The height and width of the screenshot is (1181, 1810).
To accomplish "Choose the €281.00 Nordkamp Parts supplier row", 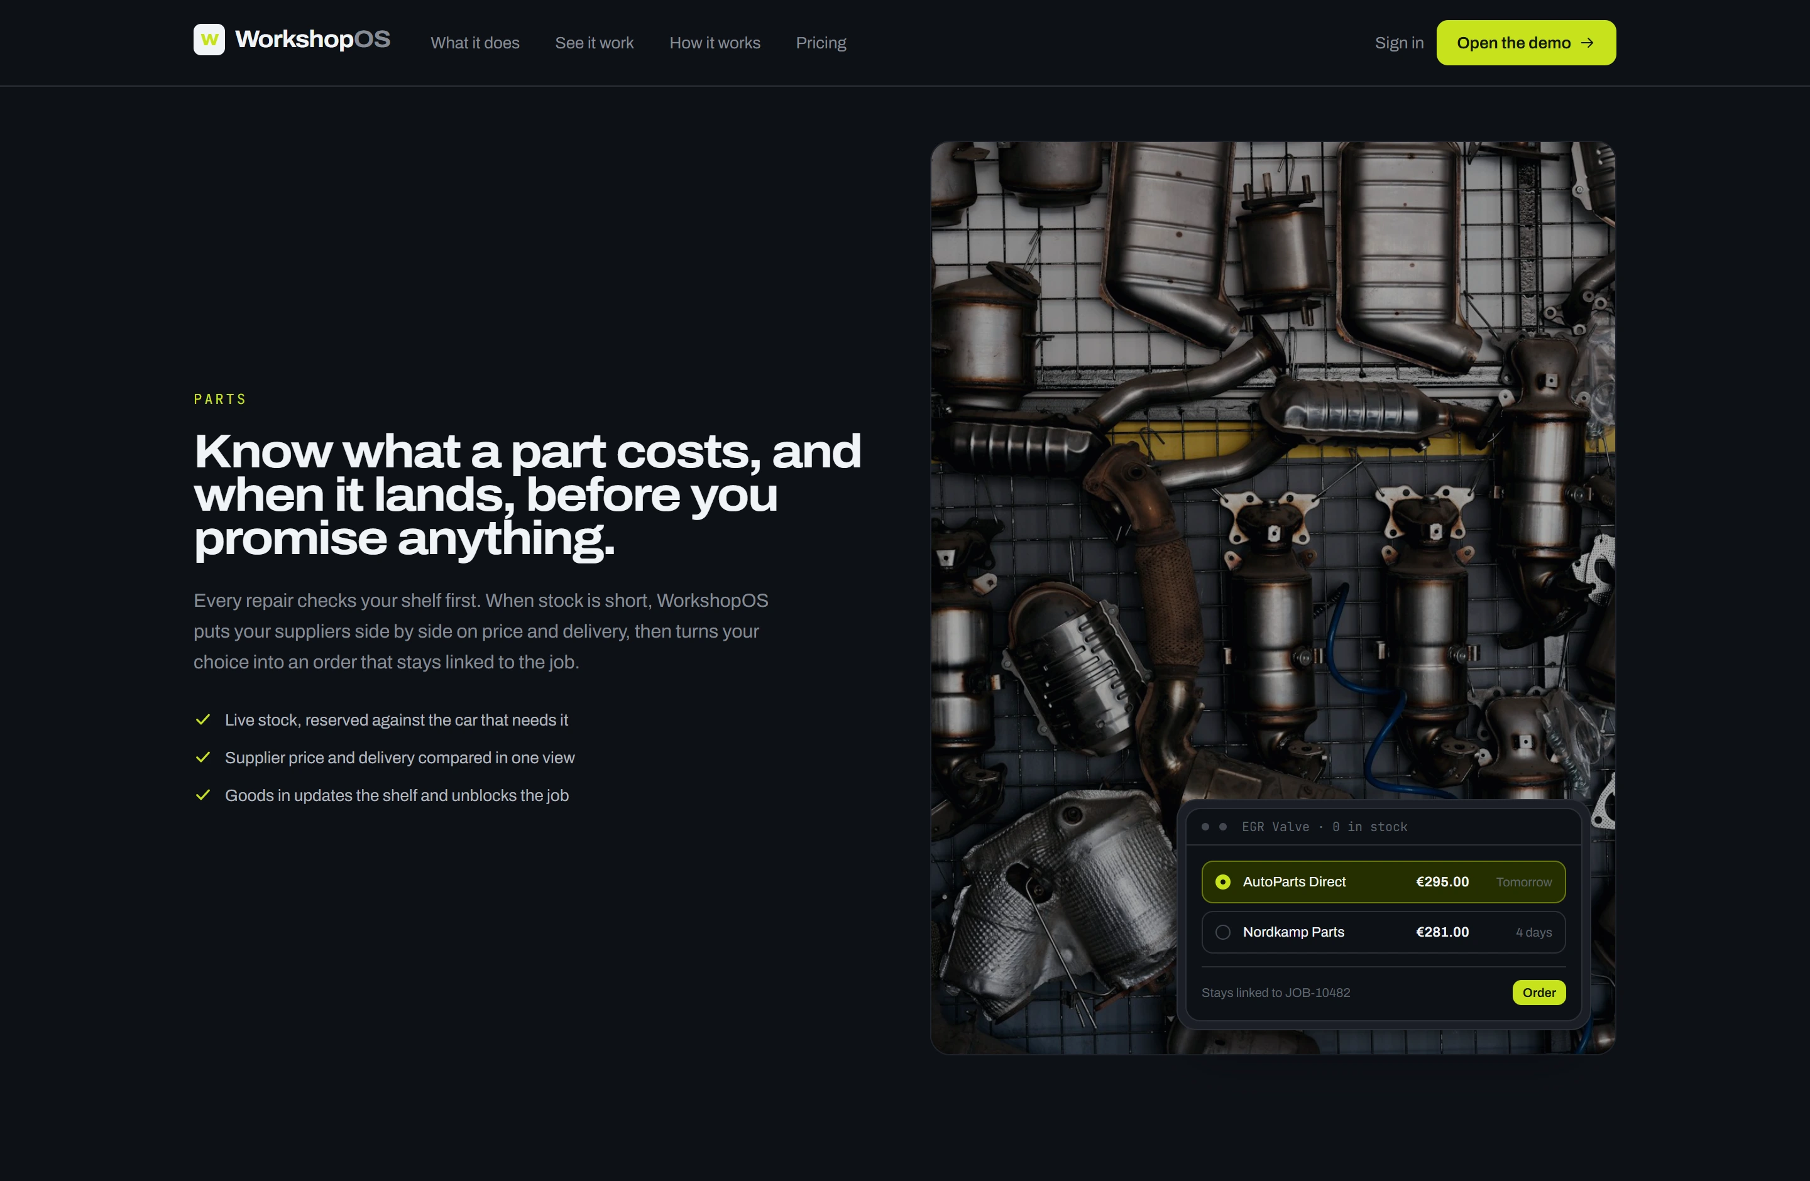I will point(1383,932).
